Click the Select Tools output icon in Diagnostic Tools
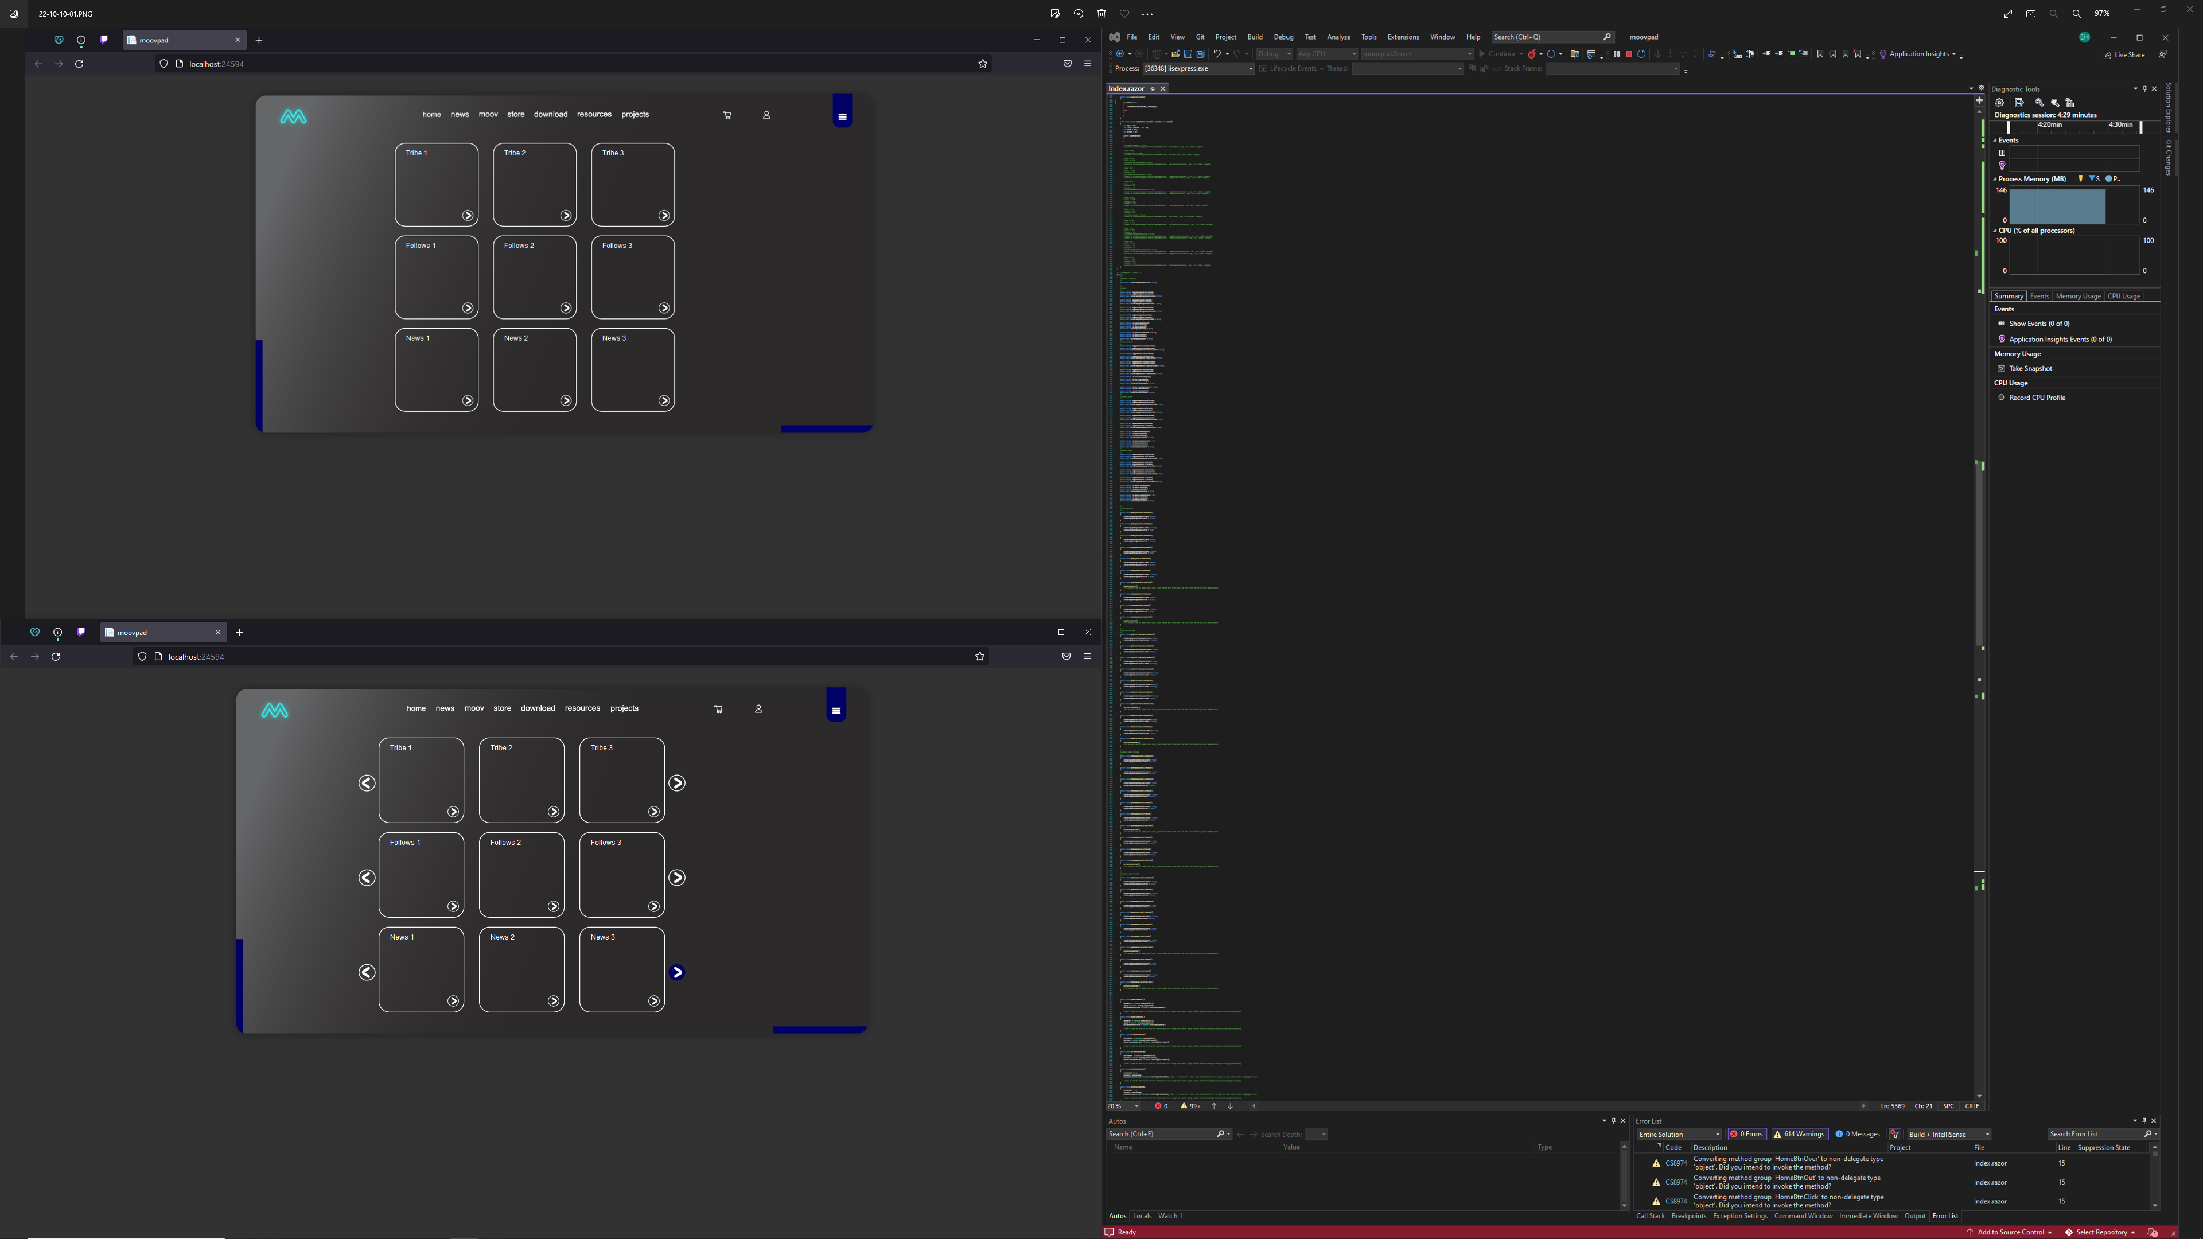The image size is (2203, 1239). (x=2019, y=103)
